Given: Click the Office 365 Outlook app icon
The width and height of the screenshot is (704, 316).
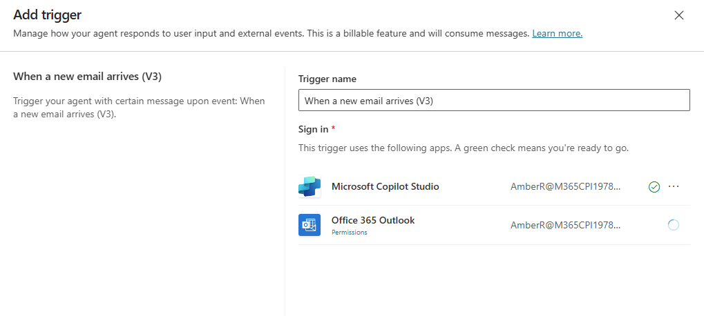Looking at the screenshot, I should tap(310, 225).
